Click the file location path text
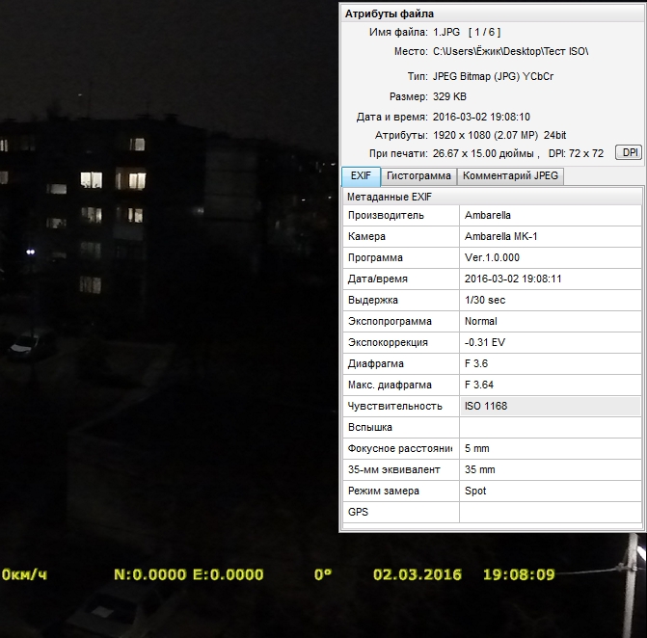Screen dimensions: 647x638 (510, 51)
